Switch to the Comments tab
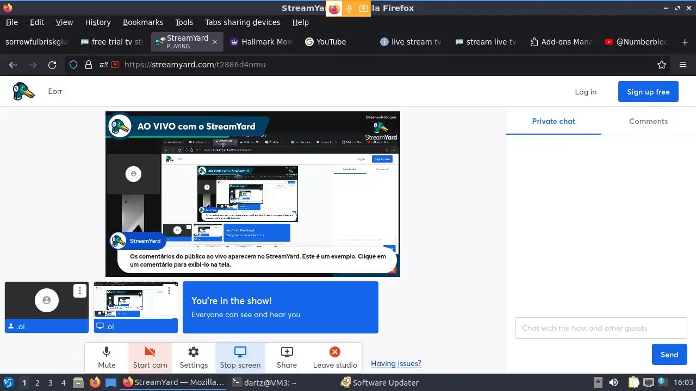 (x=648, y=121)
